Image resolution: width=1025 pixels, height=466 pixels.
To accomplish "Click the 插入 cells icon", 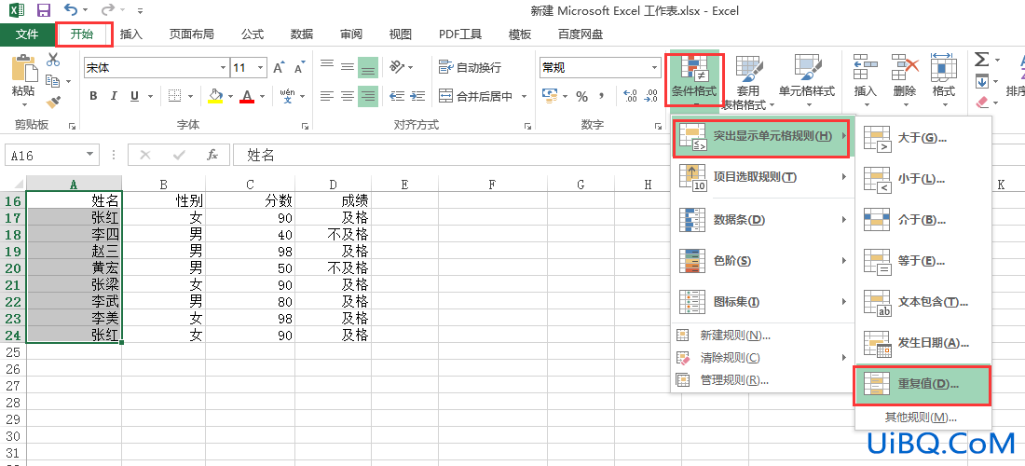I will pyautogui.click(x=866, y=67).
